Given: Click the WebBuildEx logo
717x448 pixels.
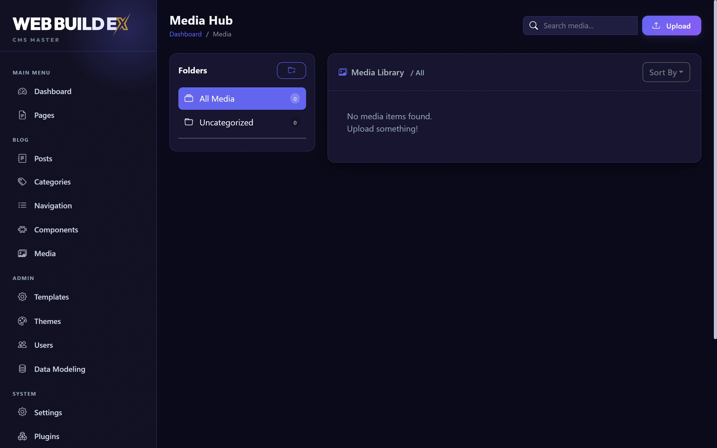Looking at the screenshot, I should point(71,24).
